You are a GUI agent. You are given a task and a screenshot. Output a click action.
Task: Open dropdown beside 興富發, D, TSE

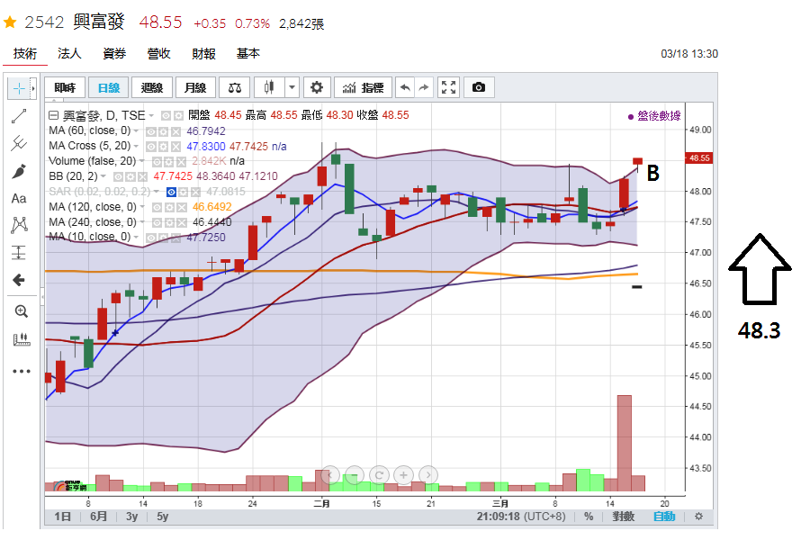click(x=151, y=116)
